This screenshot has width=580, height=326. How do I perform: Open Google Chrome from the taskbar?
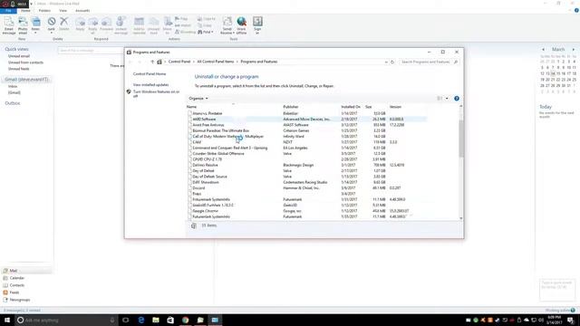185,320
